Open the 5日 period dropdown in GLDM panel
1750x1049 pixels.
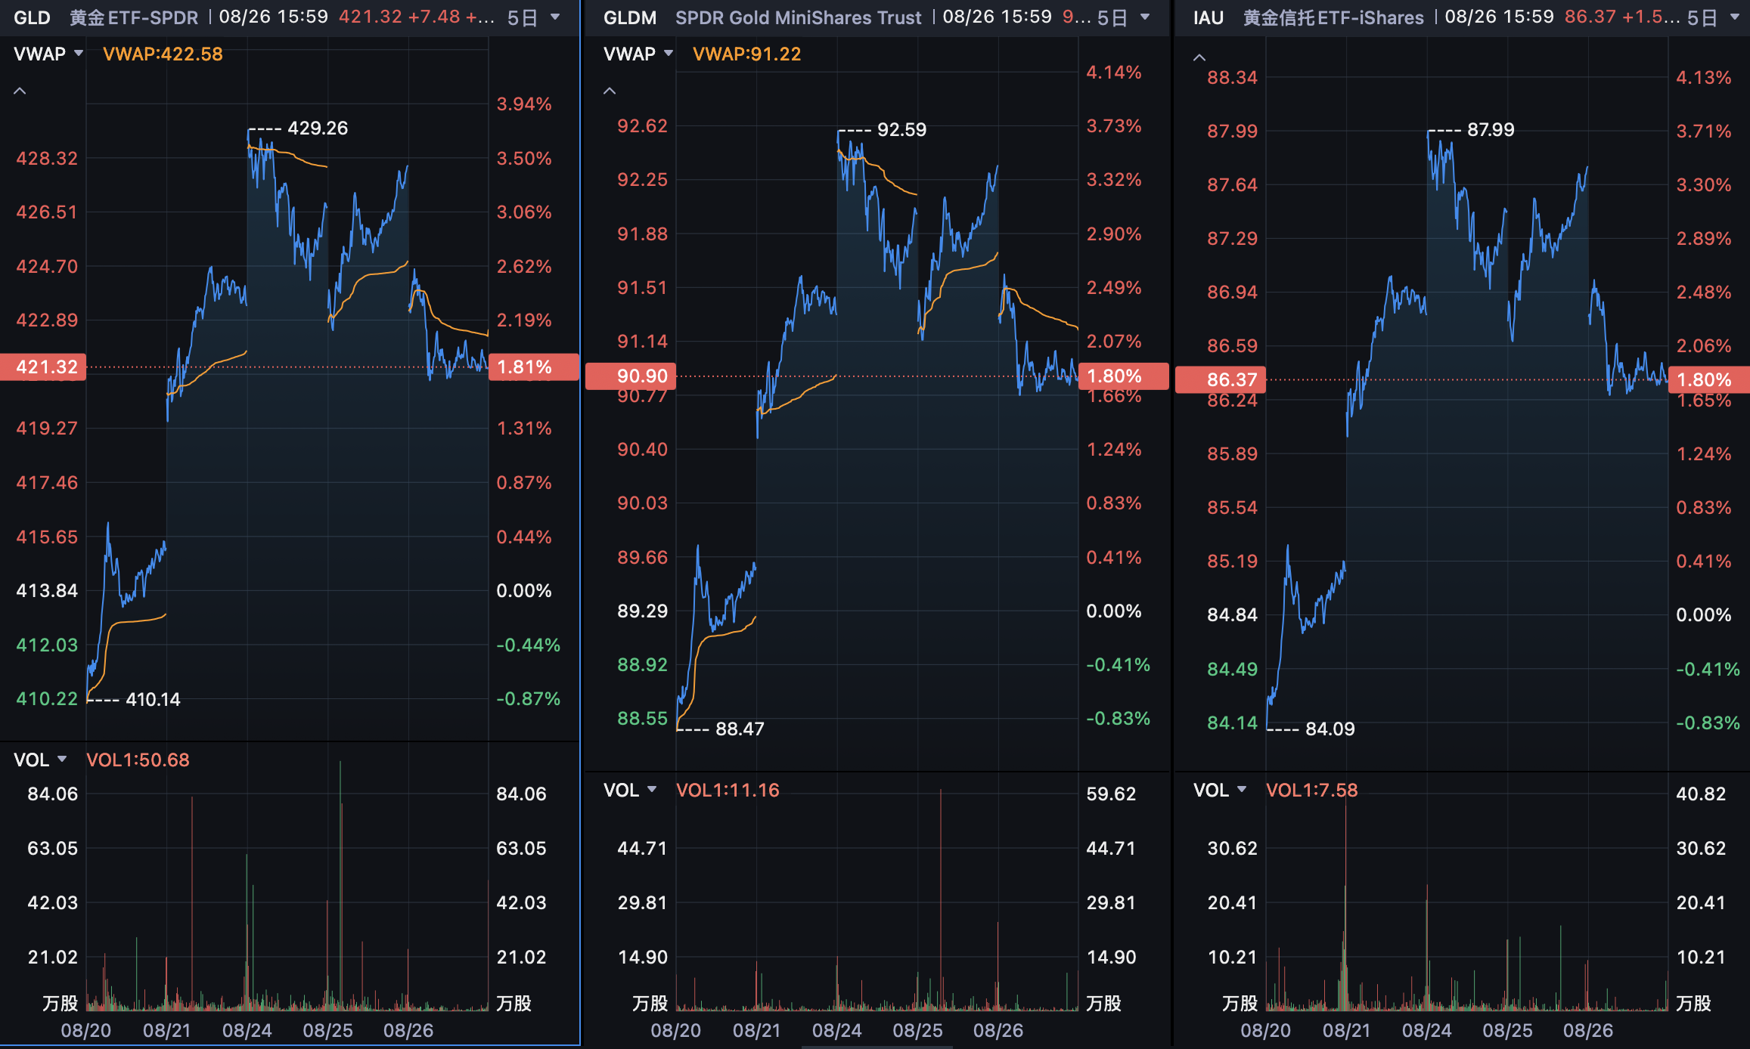click(1123, 17)
